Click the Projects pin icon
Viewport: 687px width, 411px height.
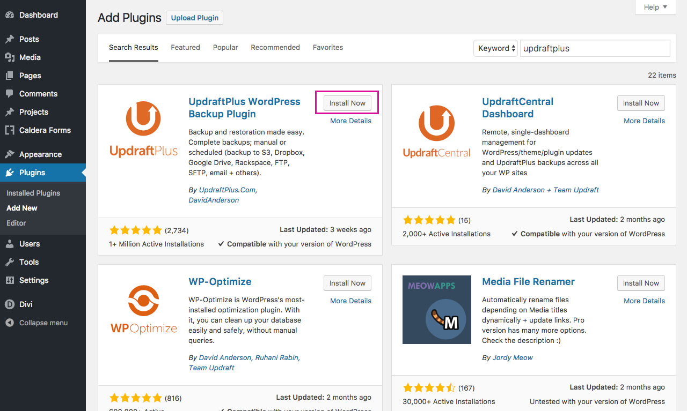(x=10, y=112)
